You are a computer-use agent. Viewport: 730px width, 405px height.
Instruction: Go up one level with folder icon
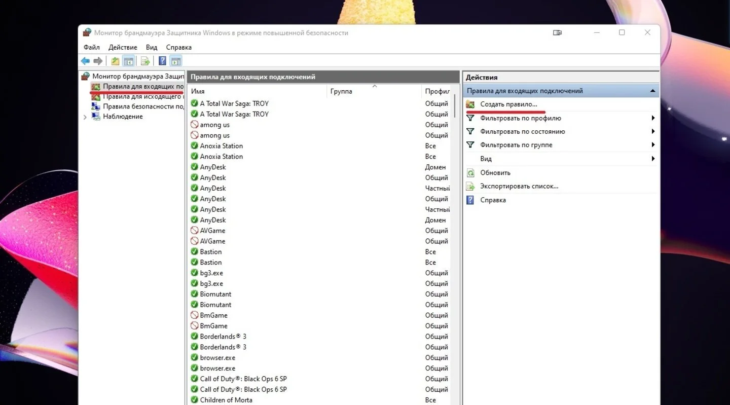(x=116, y=61)
